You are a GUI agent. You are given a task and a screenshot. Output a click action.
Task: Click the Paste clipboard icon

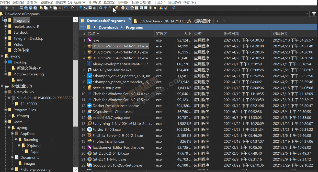point(55,8)
